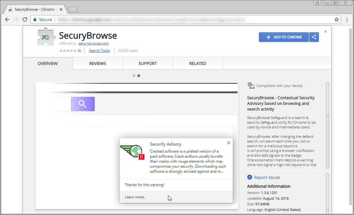
Task: Show the first screenshot via the grey dot
Action: coord(134,76)
